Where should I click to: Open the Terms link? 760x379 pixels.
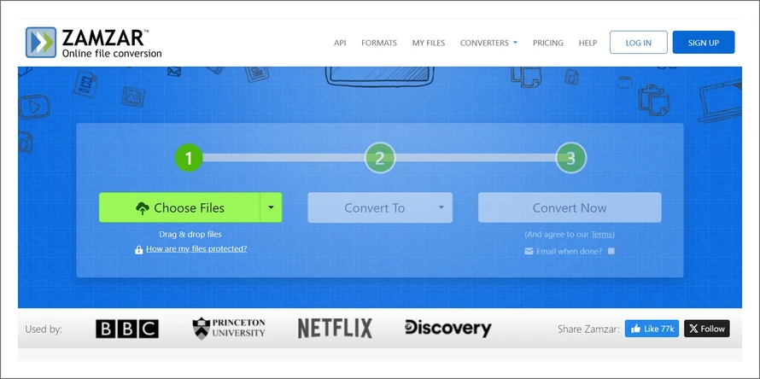click(602, 234)
